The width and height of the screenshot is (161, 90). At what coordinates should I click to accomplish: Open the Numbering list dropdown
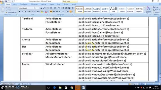point(57,8)
